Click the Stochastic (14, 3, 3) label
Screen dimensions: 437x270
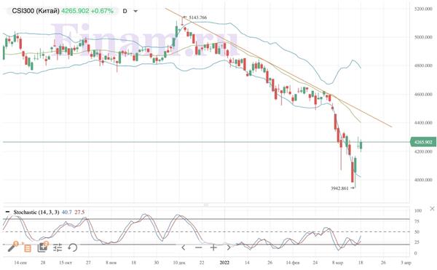tap(36, 212)
